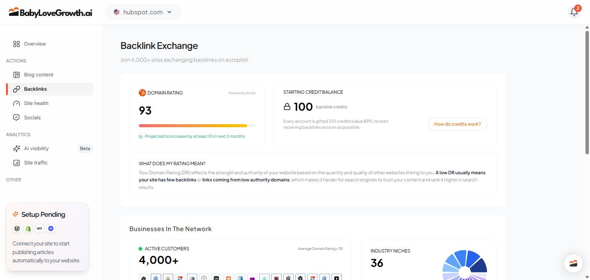Click the 'What does my rating mean?' heading
590x280 pixels.
[172, 164]
